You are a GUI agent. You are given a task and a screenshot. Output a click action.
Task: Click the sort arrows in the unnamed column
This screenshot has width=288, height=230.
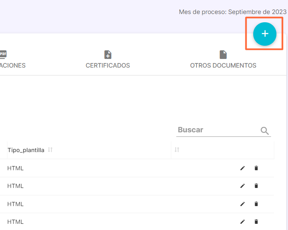point(177,150)
